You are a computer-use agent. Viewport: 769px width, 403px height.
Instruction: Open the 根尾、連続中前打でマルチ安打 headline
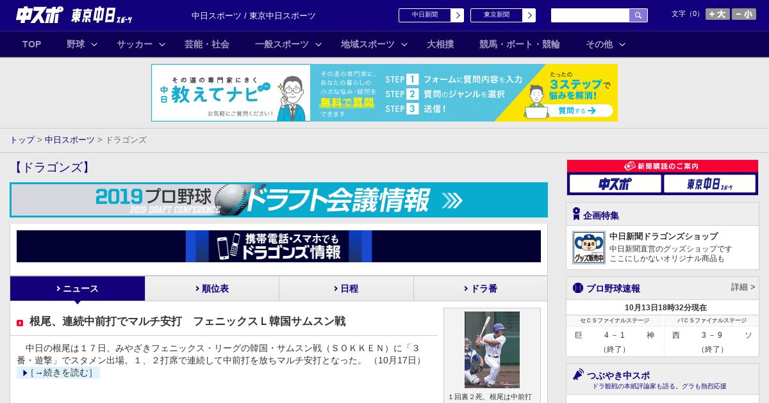tap(187, 321)
